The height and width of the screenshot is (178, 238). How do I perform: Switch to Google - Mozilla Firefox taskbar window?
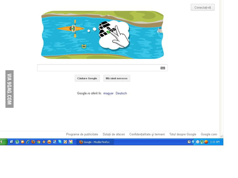(x=95, y=142)
